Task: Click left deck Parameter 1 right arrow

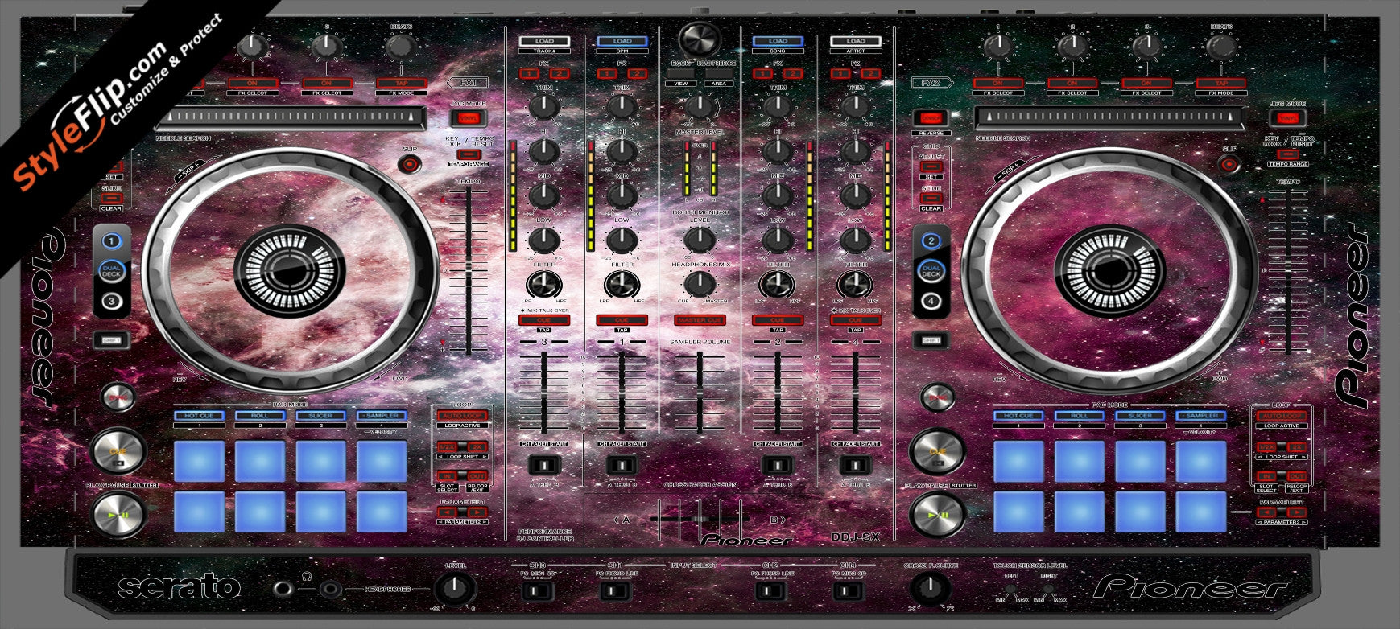Action: pos(477,512)
